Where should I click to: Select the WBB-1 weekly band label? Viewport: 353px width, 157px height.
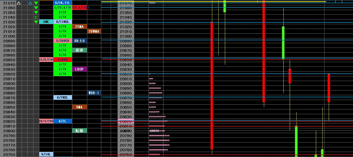(94, 93)
